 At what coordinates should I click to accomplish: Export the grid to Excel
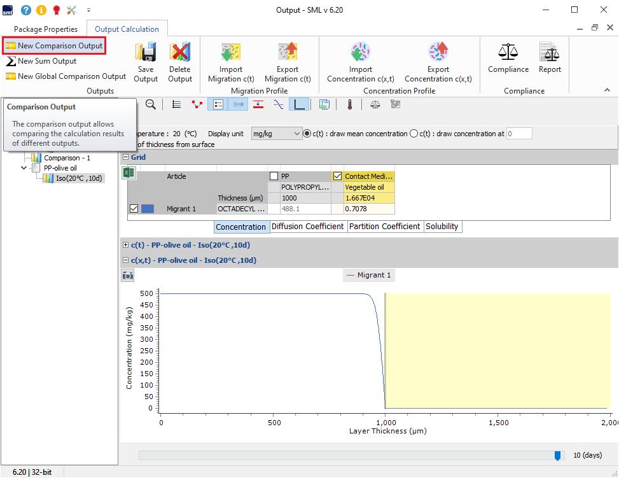129,172
